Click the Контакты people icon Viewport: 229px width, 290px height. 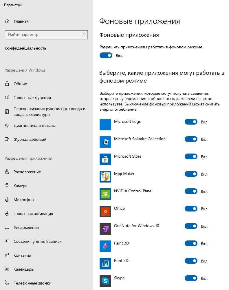point(7,255)
